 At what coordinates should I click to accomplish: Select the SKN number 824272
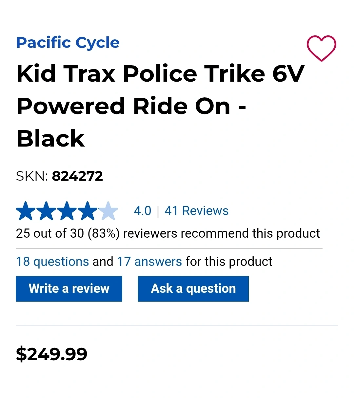coord(77,176)
